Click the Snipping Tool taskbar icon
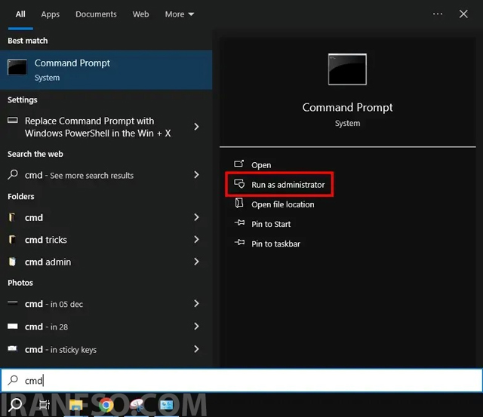The image size is (483, 417). [137, 405]
